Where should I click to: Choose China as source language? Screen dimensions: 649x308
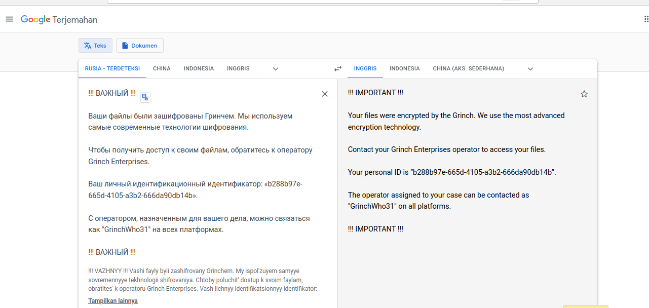(162, 68)
